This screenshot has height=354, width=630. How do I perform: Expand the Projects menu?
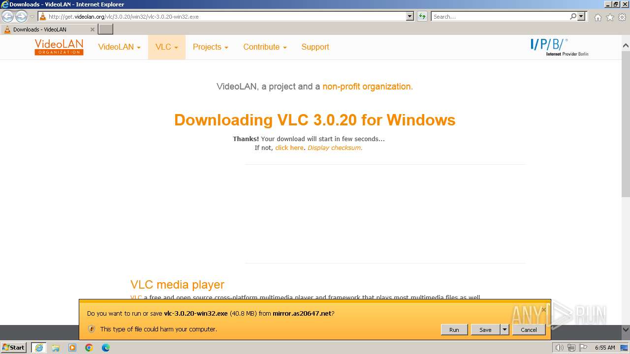[x=211, y=47]
